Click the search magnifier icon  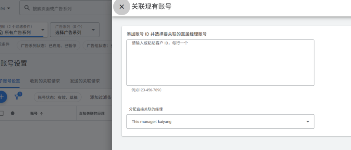tap(27, 8)
